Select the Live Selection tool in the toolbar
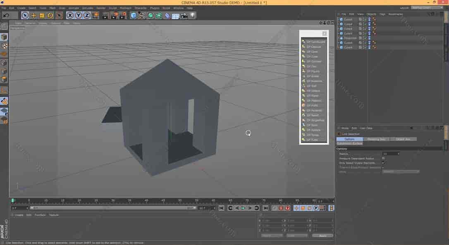The image size is (449, 245). [25, 15]
